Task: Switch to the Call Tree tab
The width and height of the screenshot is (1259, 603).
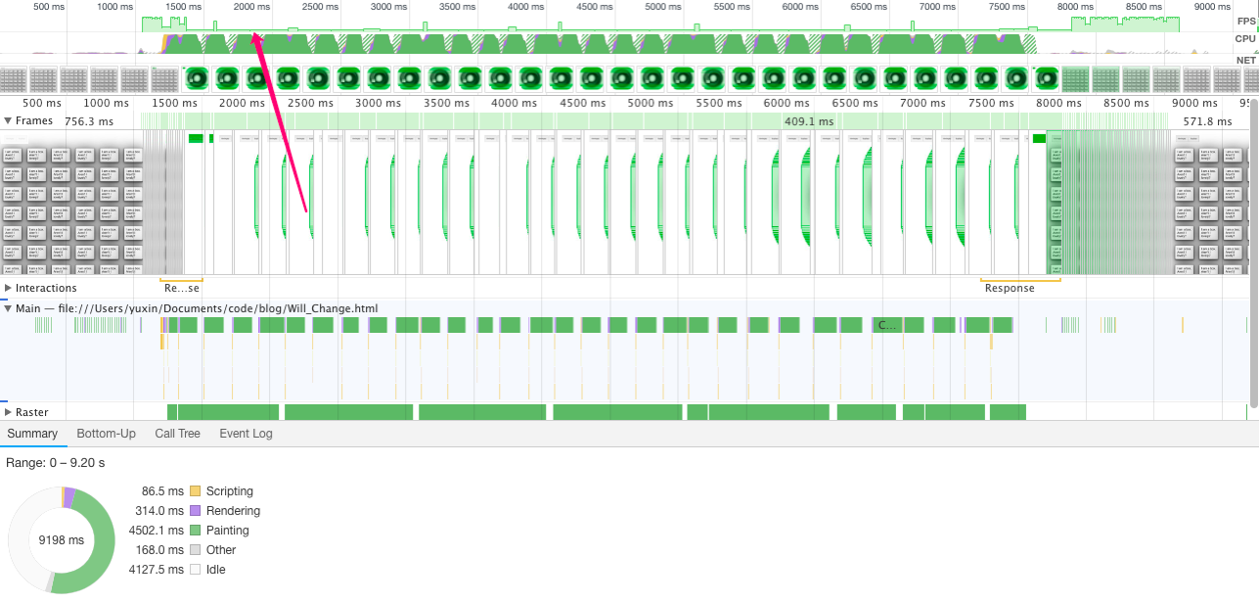Action: pyautogui.click(x=177, y=434)
